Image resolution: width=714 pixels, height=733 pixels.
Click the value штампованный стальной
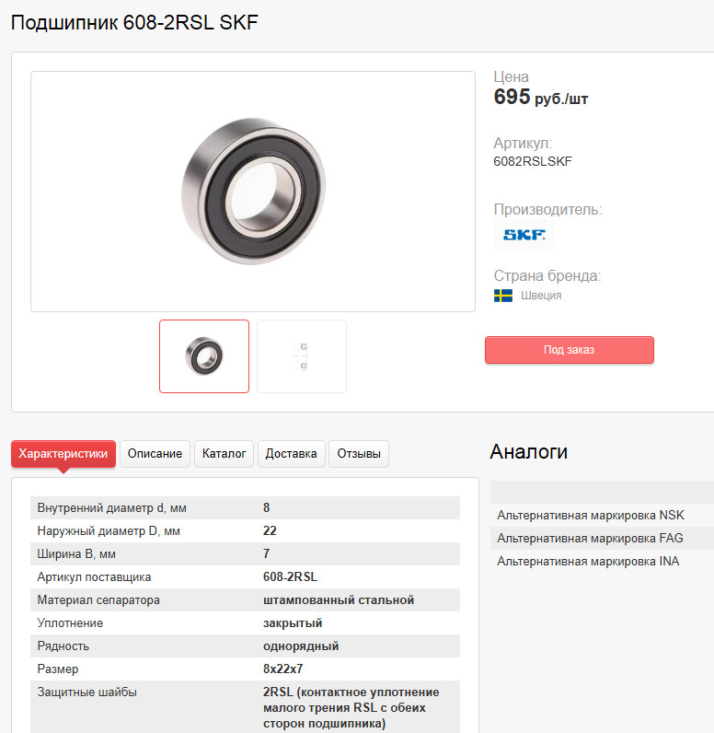point(338,599)
